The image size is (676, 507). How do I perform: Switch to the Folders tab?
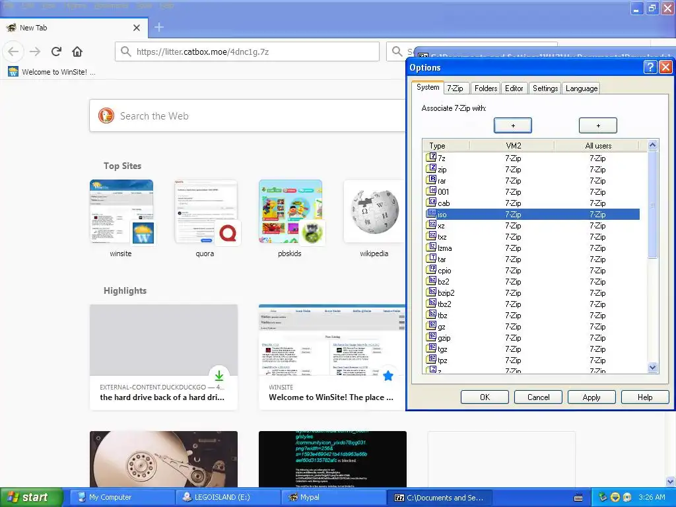click(x=486, y=88)
